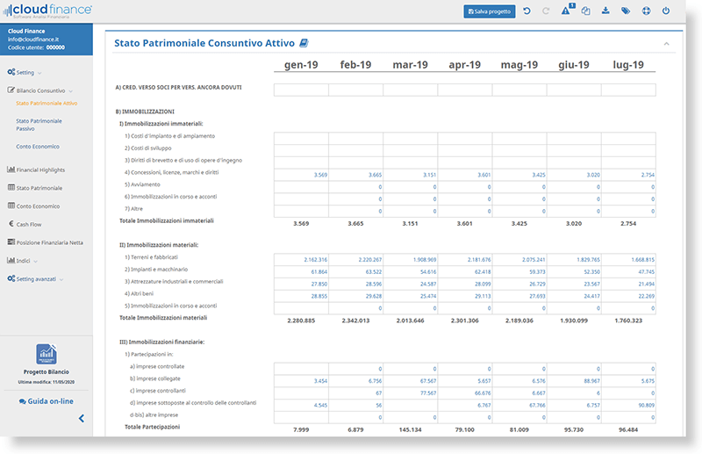Viewport: 702px width, 454px height.
Task: Click feb-19 Concessioni cell showing 3.665
Action: [356, 175]
